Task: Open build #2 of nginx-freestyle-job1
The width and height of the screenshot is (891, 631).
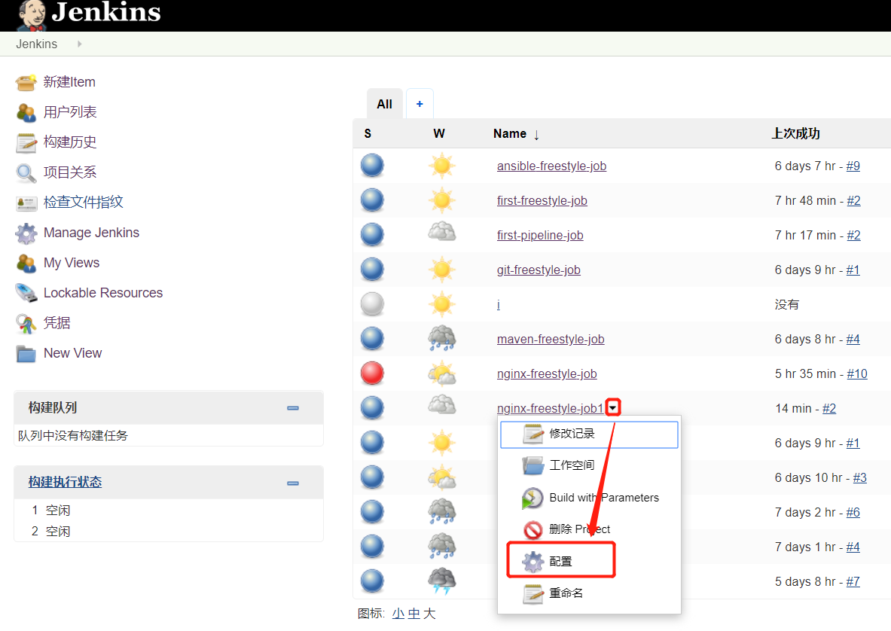Action: (829, 408)
